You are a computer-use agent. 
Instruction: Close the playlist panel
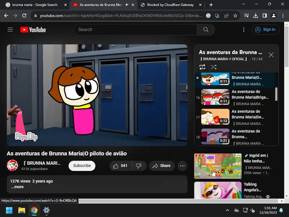(271, 55)
